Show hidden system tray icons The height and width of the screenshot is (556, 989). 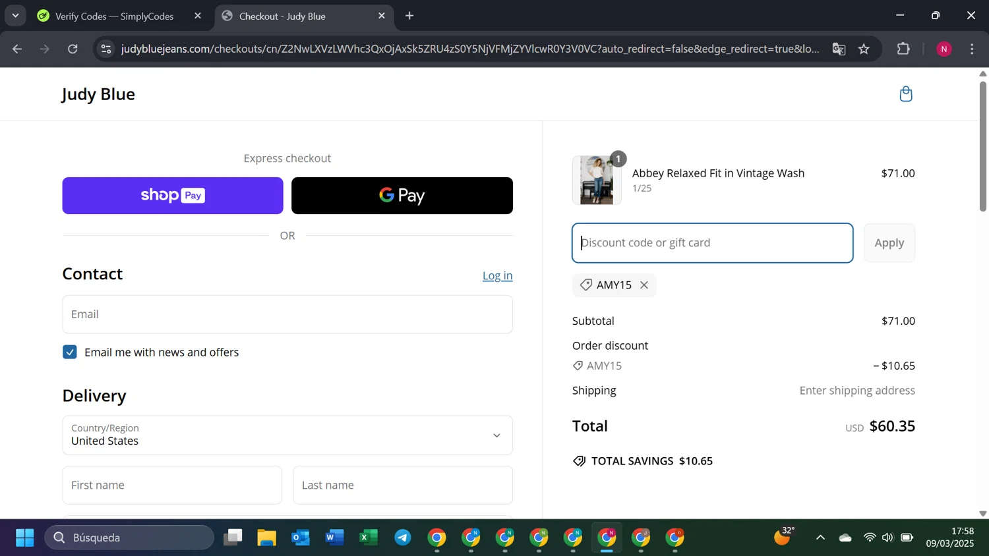click(820, 538)
